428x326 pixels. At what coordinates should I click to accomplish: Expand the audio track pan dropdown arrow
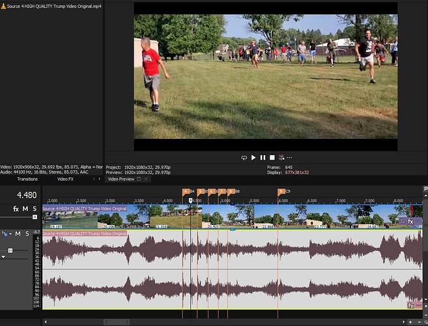[3, 257]
